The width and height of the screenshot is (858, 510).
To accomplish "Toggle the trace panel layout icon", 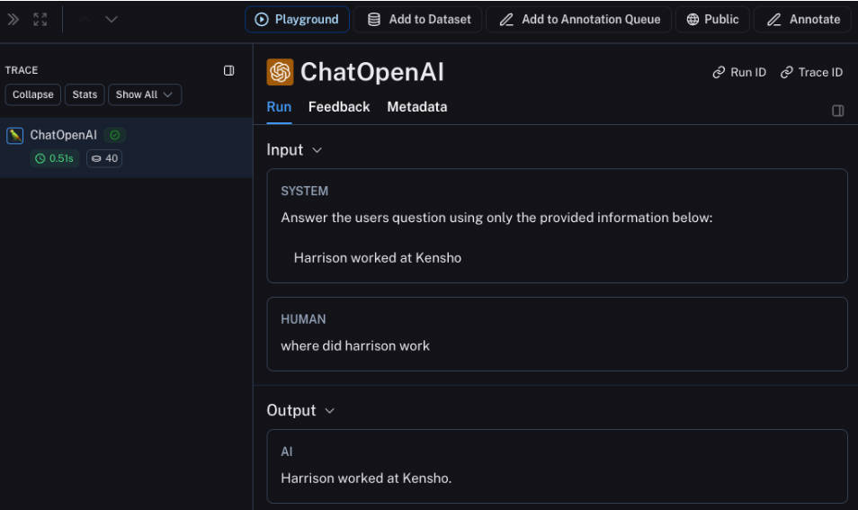I will click(228, 70).
